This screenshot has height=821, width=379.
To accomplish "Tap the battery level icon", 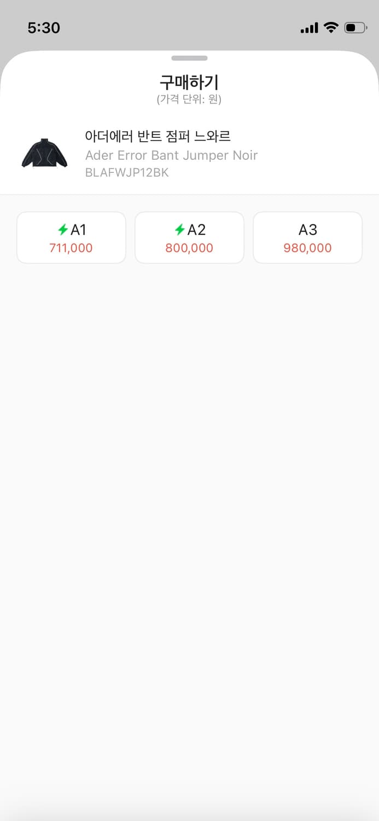I will click(x=355, y=27).
